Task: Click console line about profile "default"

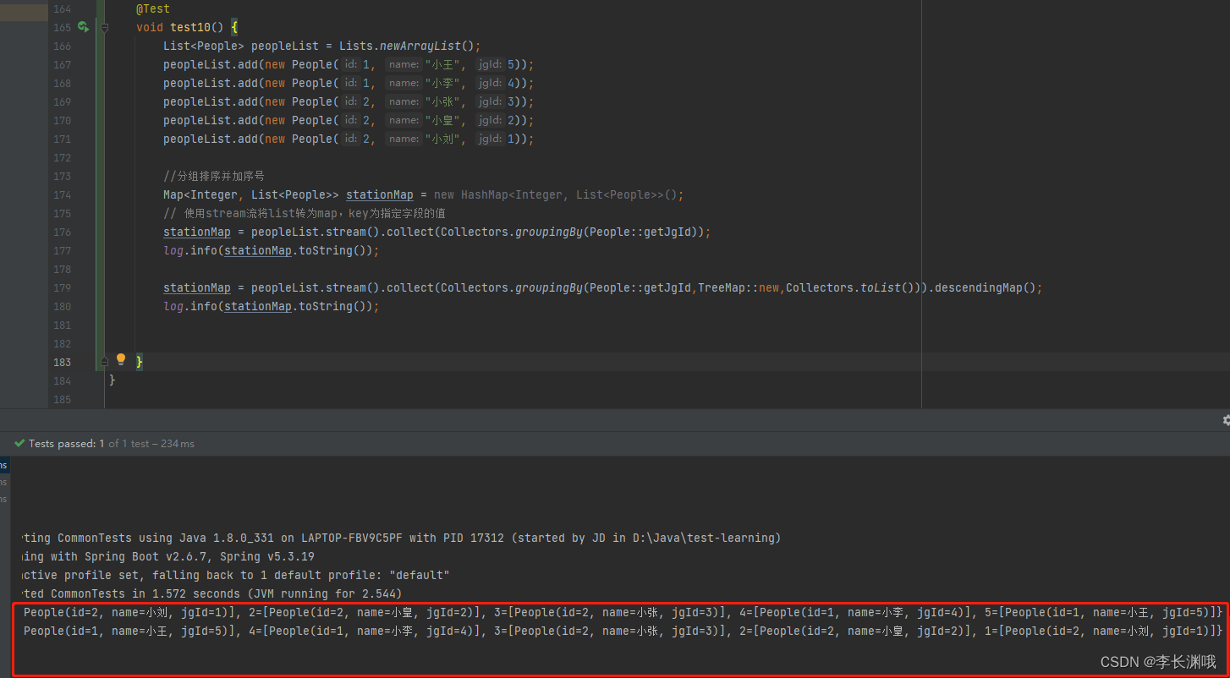Action: pyautogui.click(x=233, y=575)
